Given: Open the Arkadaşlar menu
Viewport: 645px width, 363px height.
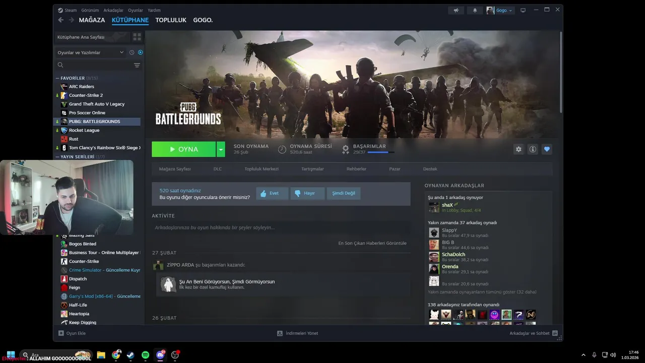Looking at the screenshot, I should tap(113, 10).
